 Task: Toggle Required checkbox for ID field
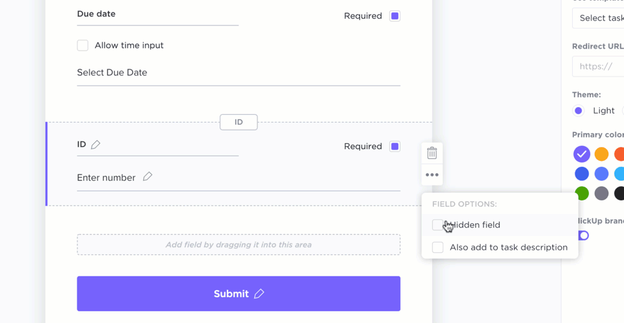point(395,147)
